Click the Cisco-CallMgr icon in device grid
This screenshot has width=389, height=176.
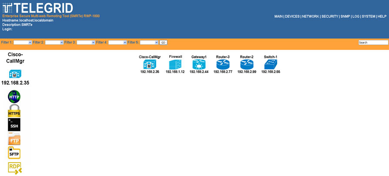150,65
